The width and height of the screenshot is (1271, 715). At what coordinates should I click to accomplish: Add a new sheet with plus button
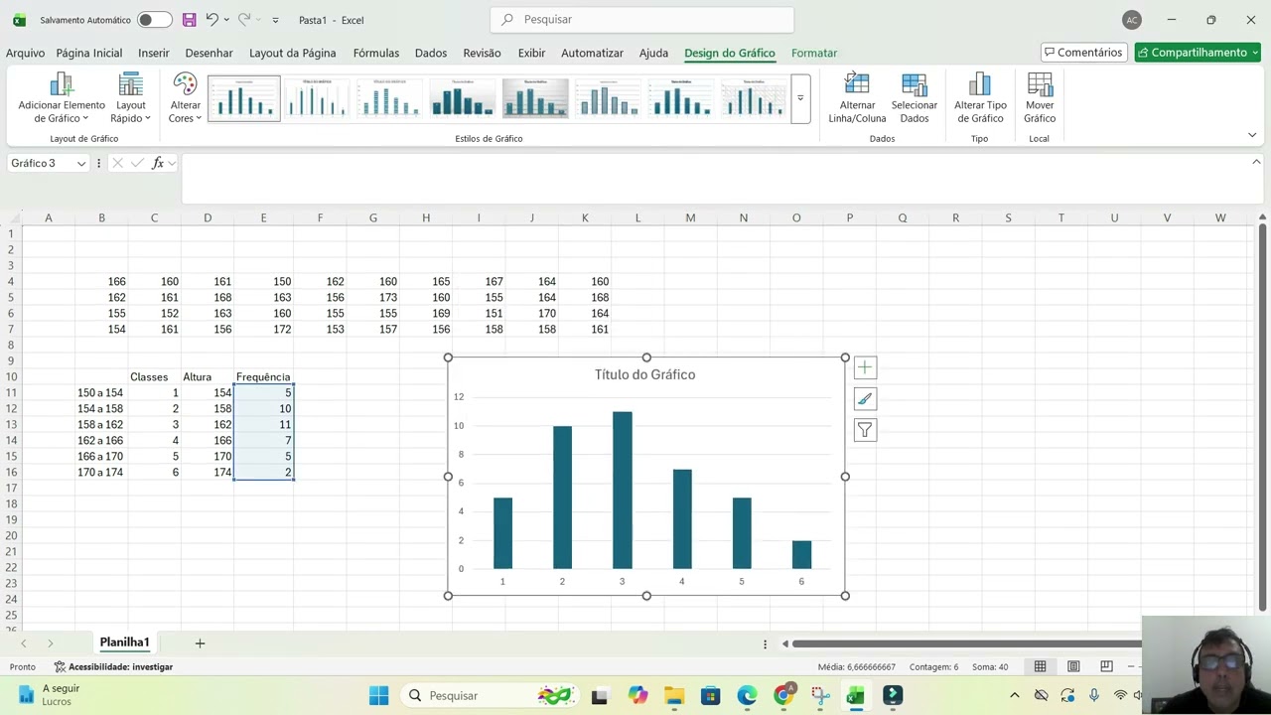point(200,643)
